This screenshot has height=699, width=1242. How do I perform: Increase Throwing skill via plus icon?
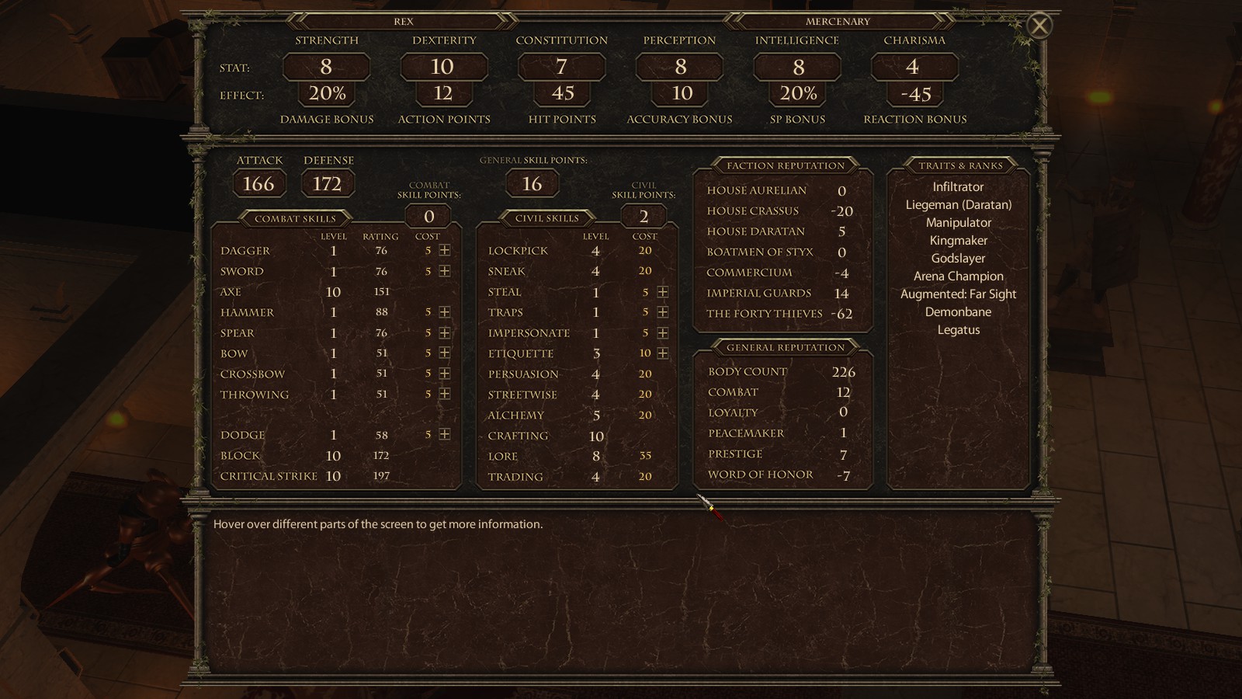pyautogui.click(x=444, y=394)
